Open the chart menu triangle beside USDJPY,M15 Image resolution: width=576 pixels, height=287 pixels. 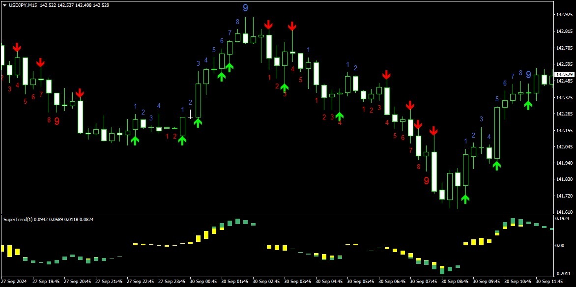coord(5,5)
